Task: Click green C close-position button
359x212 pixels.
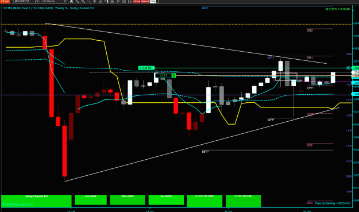Action: click(174, 75)
